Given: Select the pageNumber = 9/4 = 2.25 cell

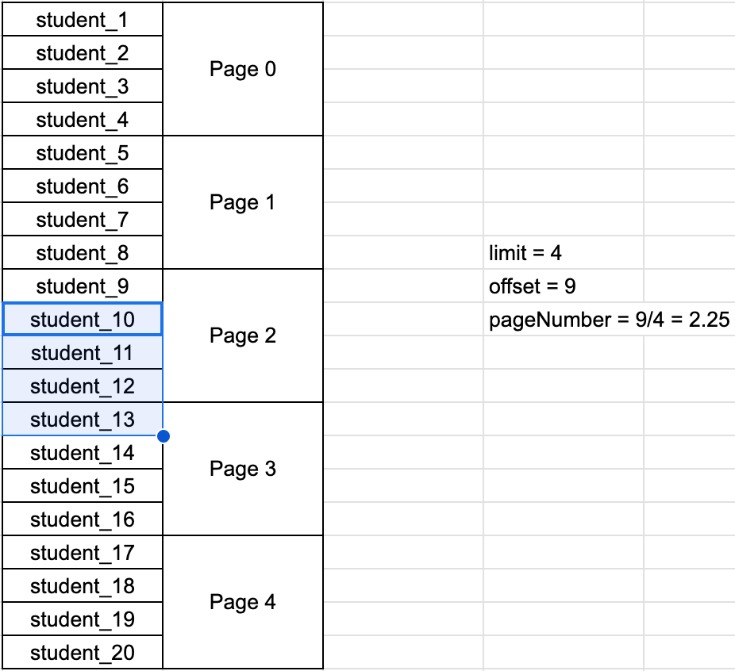Looking at the screenshot, I should (x=610, y=320).
